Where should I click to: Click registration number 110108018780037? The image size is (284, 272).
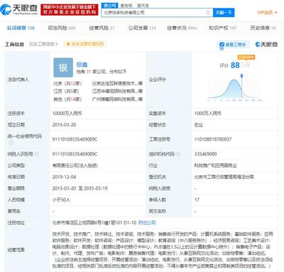click(x=213, y=139)
